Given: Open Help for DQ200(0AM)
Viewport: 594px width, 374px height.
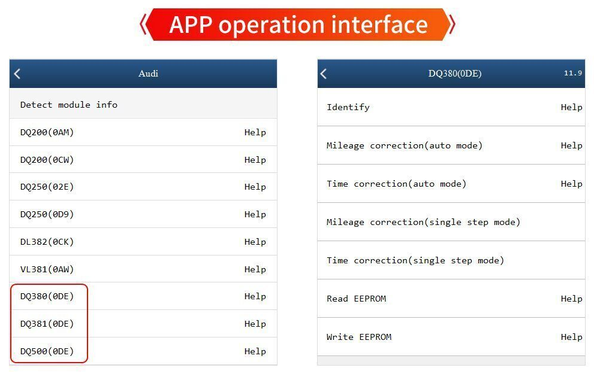Looking at the screenshot, I should click(255, 132).
